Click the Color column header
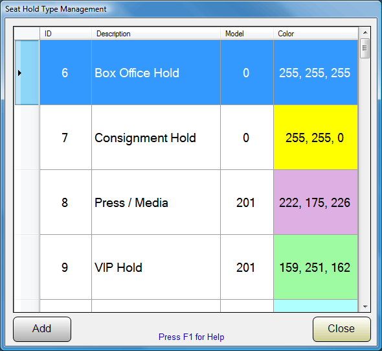Image resolution: width=382 pixels, height=351 pixels. click(x=316, y=34)
